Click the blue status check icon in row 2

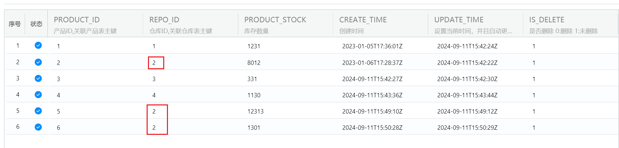coord(38,62)
